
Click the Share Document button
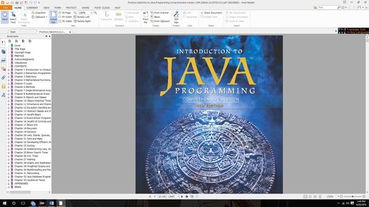pos(211,13)
